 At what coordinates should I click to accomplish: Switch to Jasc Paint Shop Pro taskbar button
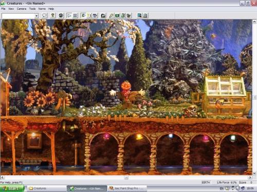point(128,188)
